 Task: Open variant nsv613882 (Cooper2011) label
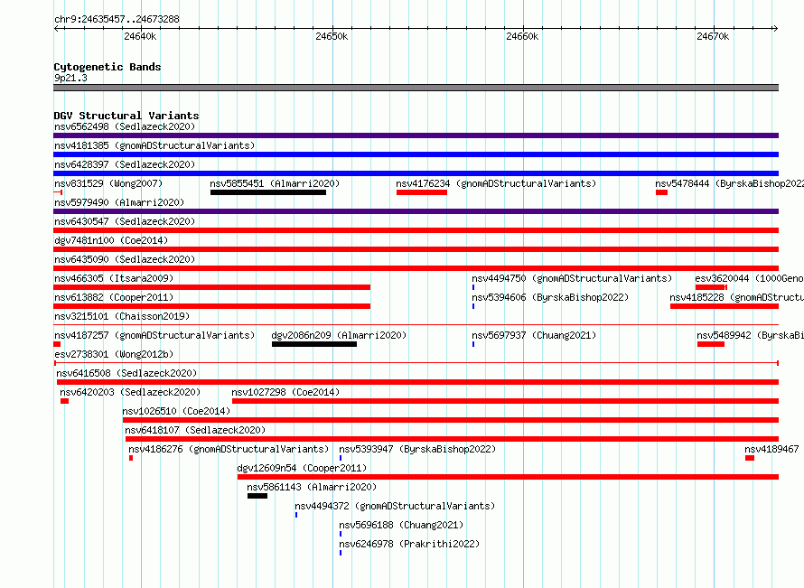(x=114, y=297)
